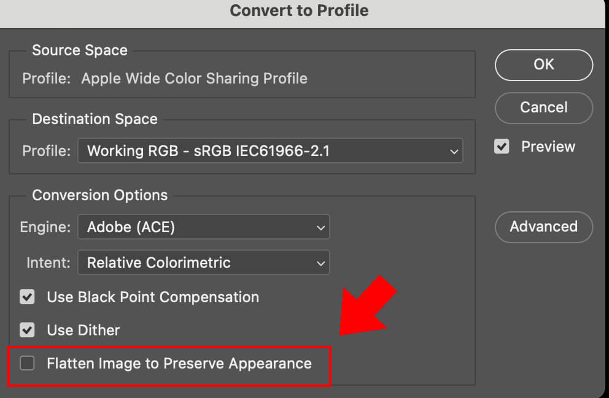This screenshot has width=609, height=398.
Task: Uncheck the Use Dither option
Action: (27, 330)
